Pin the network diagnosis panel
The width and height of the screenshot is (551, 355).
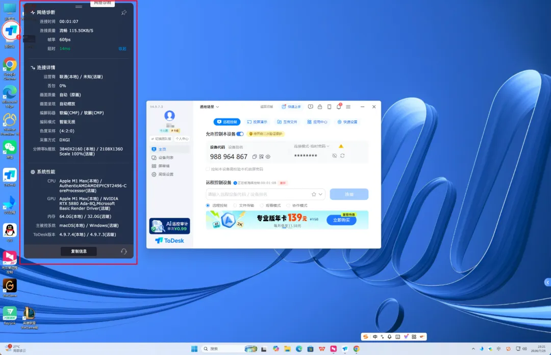tap(123, 13)
